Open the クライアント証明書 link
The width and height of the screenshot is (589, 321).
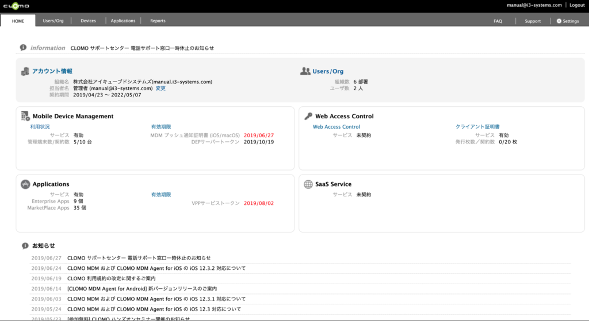coord(477,127)
